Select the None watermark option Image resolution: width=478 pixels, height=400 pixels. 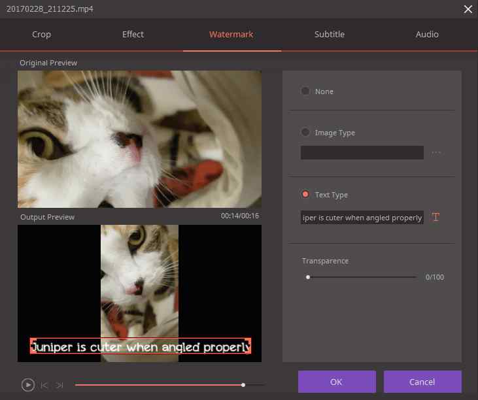[305, 91]
